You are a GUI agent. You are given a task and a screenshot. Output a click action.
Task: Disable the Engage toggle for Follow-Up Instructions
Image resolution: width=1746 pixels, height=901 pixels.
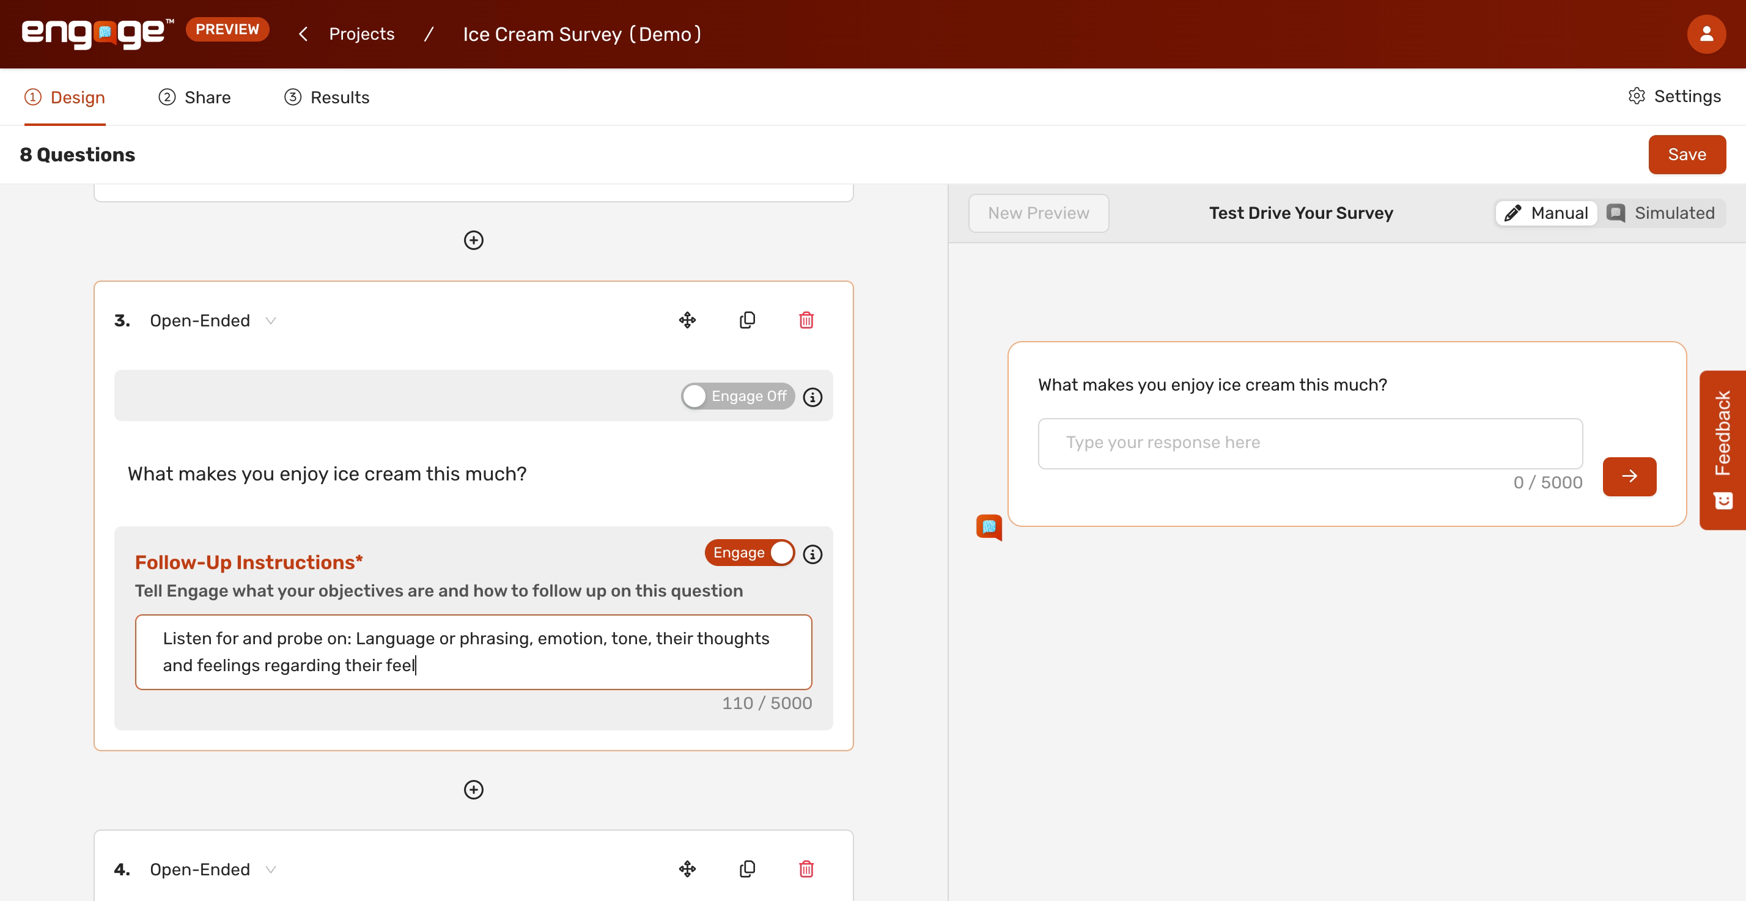[750, 552]
